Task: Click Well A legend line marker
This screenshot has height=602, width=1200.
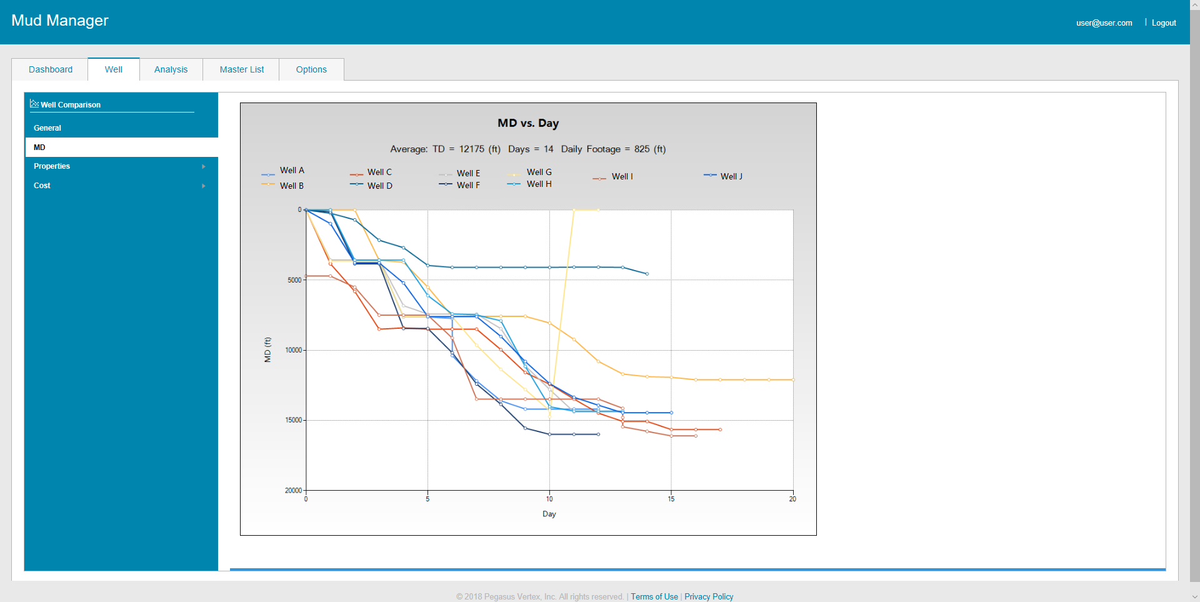Action: [x=268, y=174]
